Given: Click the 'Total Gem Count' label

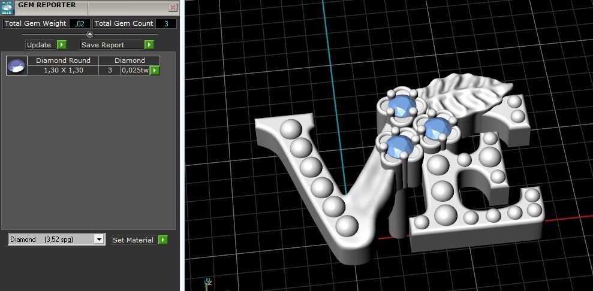Looking at the screenshot, I should (124, 23).
